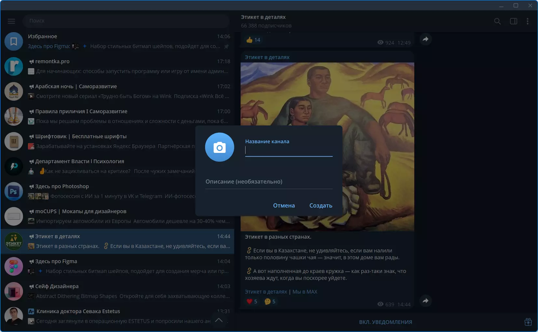Open Клиника доктора Севака Estetus chat
This screenshot has width=538, height=332.
[117, 316]
